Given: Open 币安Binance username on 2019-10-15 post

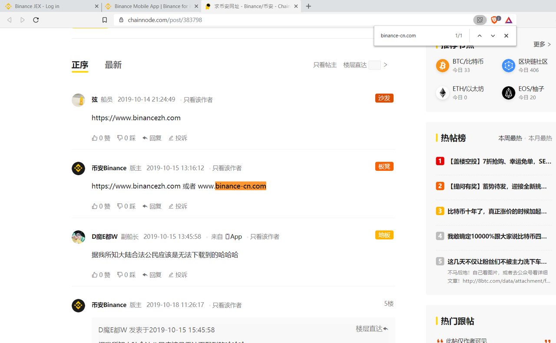Looking at the screenshot, I should [109, 168].
